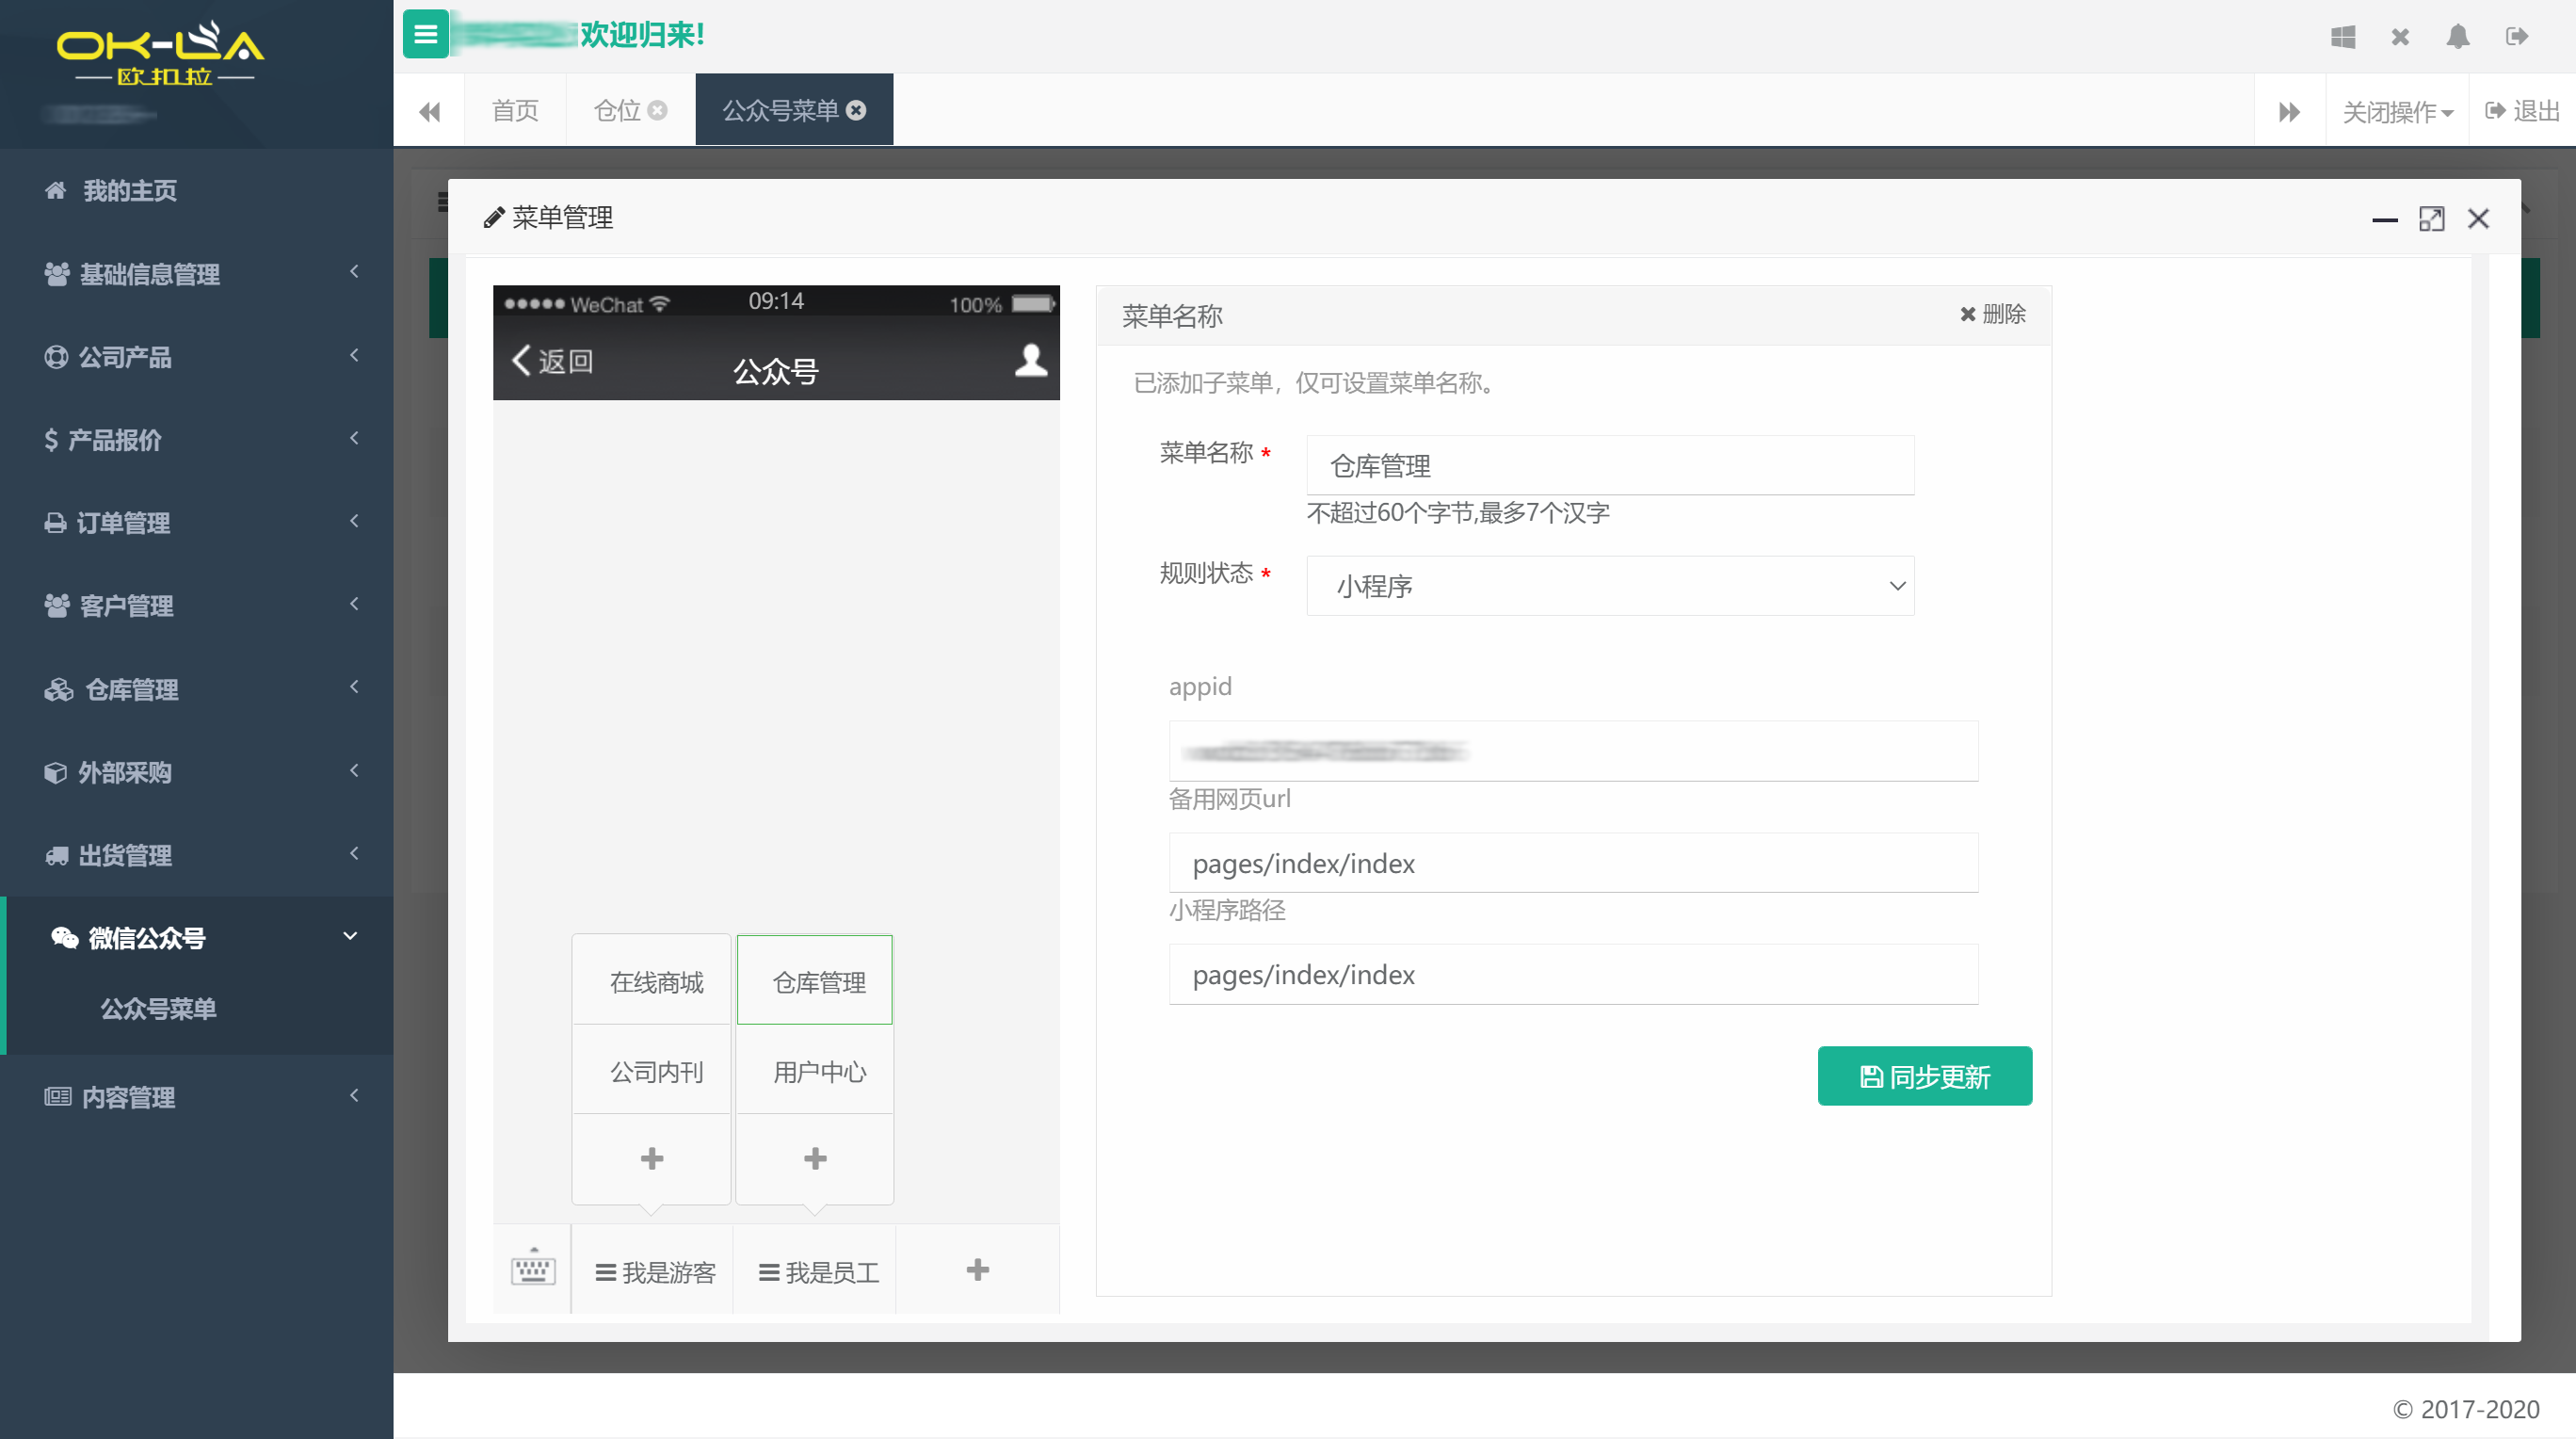Go to 我的主页 in sidebar
This screenshot has width=2576, height=1439.
point(197,191)
